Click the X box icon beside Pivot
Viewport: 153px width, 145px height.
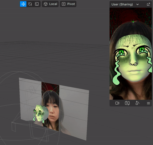point(63,4)
